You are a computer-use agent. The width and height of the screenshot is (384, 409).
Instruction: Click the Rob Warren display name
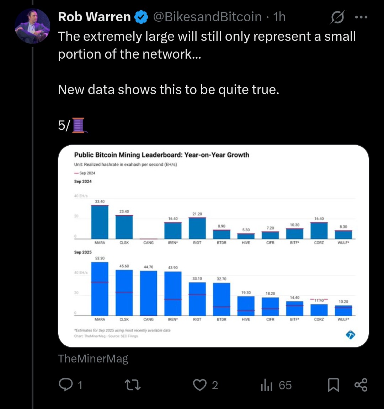(x=94, y=17)
